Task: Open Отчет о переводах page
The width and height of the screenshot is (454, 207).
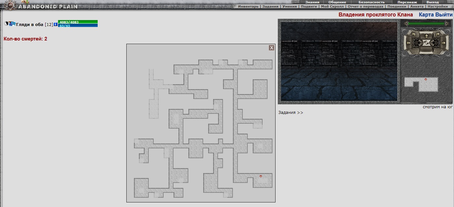Action: tap(366, 6)
